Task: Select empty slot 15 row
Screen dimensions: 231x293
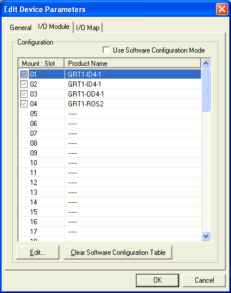Action: point(110,212)
